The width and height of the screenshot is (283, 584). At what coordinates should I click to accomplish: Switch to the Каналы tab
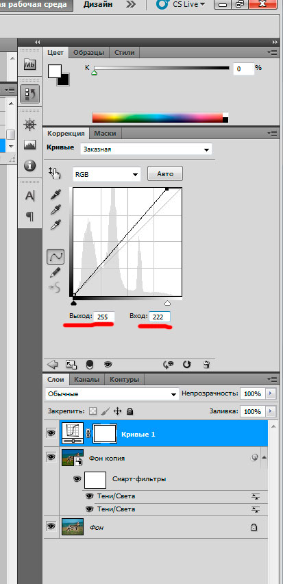point(87,380)
